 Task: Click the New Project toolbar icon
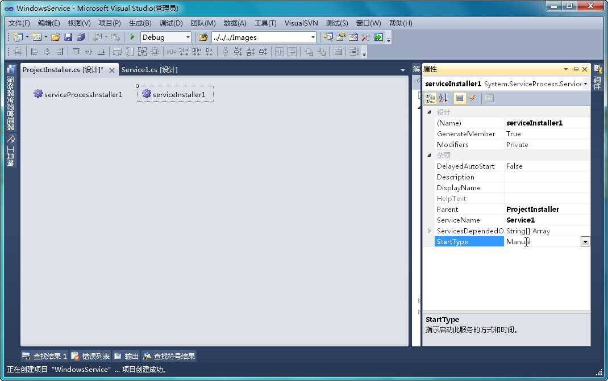(x=18, y=37)
